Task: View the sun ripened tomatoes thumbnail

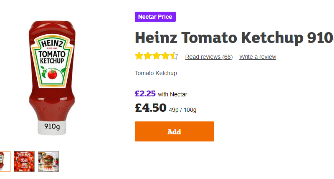Action: point(24,161)
